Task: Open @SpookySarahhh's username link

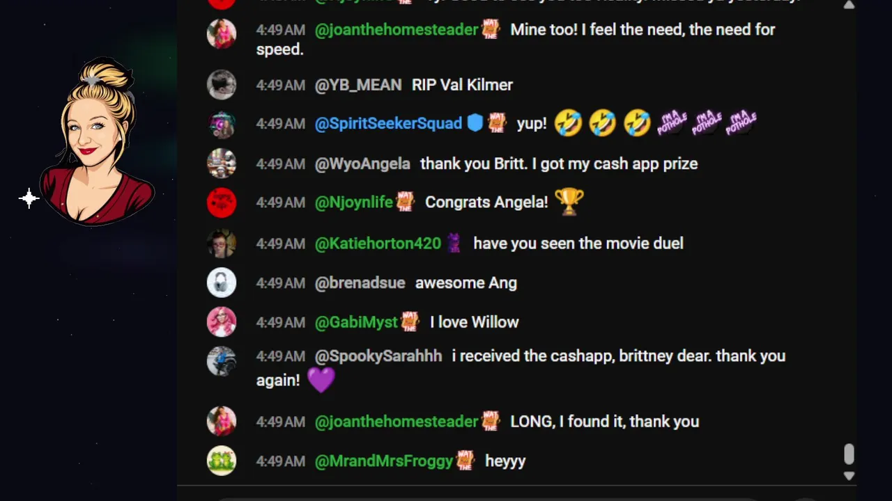Action: 378,356
